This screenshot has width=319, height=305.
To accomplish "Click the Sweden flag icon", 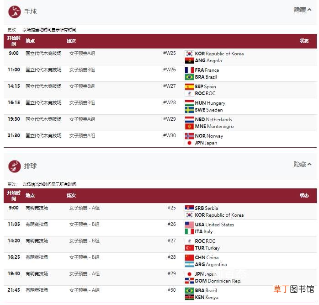I will 189,110.
